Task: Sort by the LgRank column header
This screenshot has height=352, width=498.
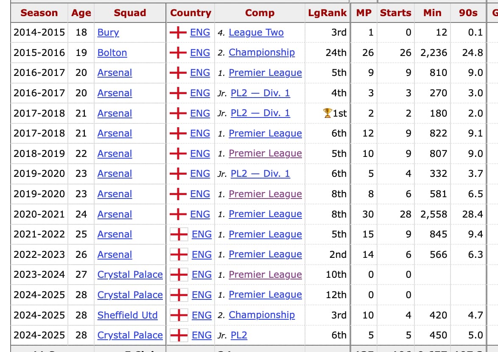Action: pyautogui.click(x=327, y=13)
